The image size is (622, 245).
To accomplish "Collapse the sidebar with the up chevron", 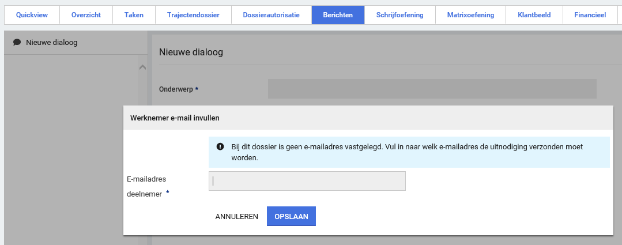I will pyautogui.click(x=142, y=67).
